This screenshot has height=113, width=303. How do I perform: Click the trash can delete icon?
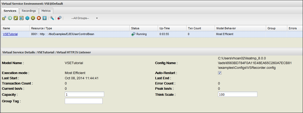(45, 18)
